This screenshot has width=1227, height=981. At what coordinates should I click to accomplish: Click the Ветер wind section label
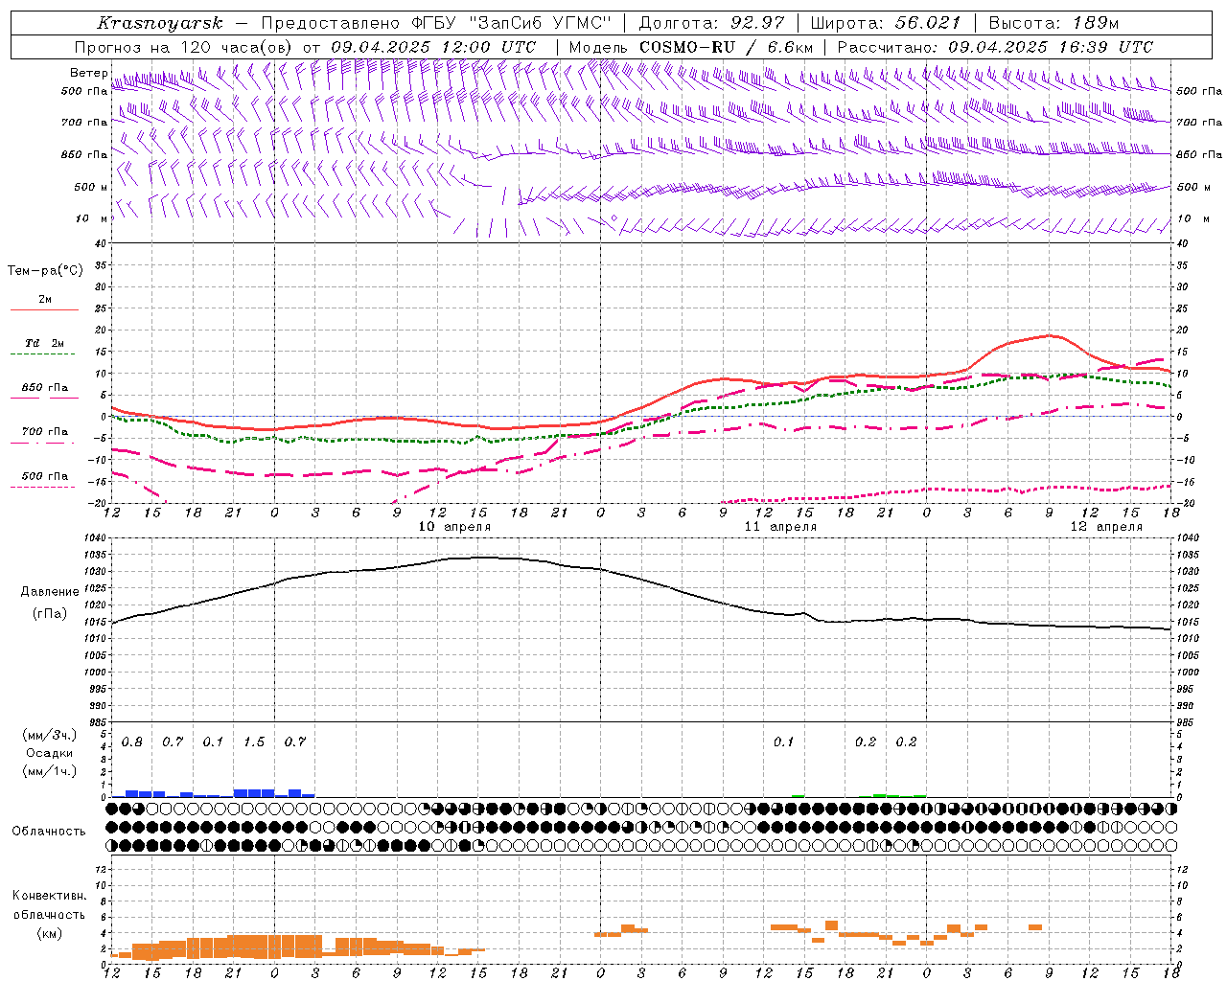point(89,73)
